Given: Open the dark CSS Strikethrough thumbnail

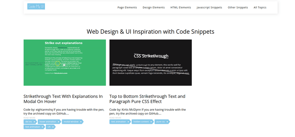Looking at the screenshot, I should click(150, 62).
